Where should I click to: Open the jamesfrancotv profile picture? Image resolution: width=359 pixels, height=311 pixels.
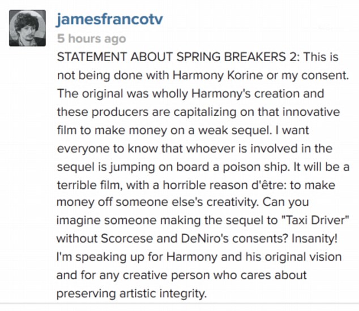coord(28,28)
